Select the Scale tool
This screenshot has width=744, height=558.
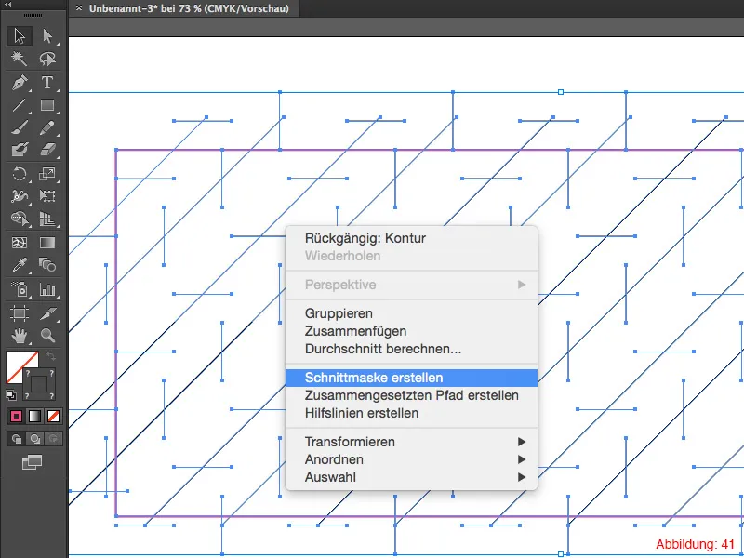pos(47,174)
